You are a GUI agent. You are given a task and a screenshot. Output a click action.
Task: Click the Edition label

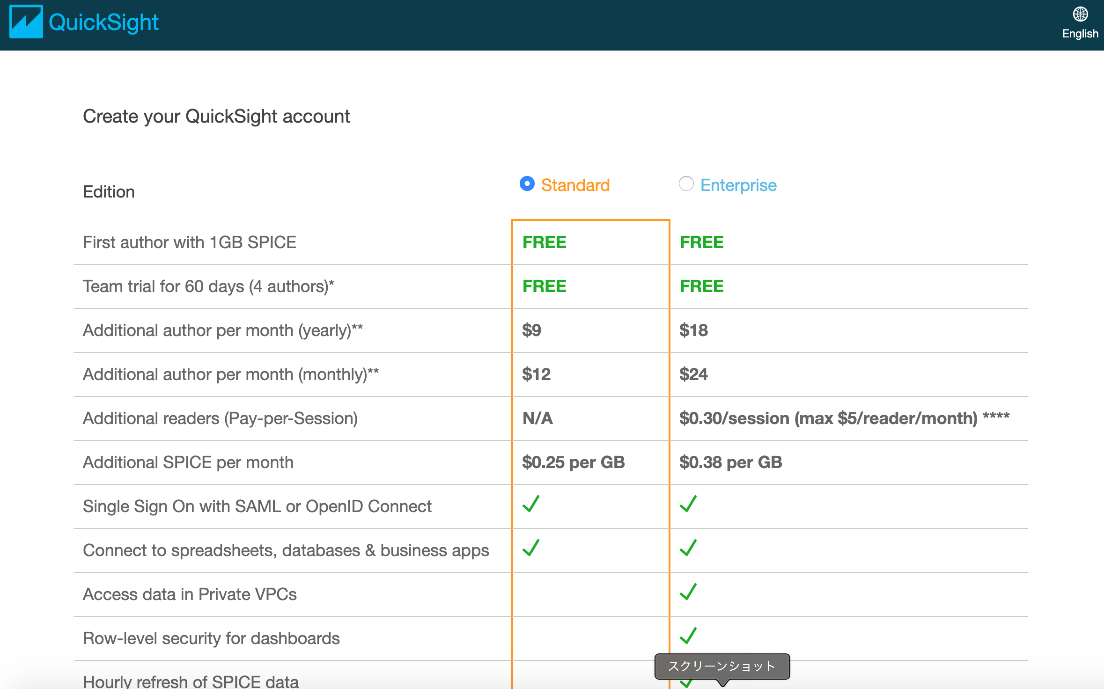(x=109, y=192)
